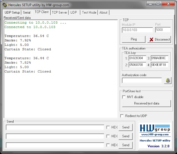Click the Module IP field

(137, 30)
